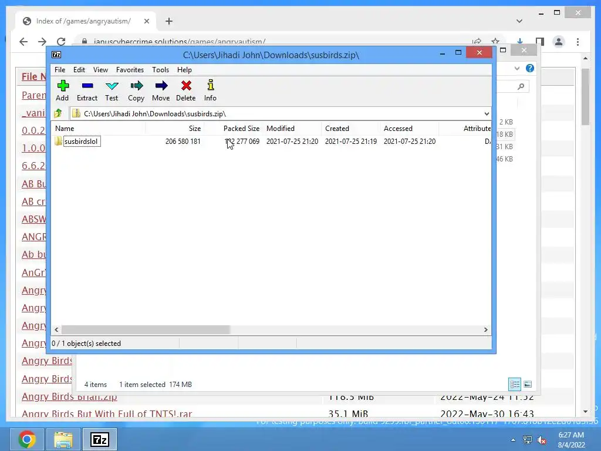Image resolution: width=601 pixels, height=451 pixels.
Task: Close the Index of /games/angryautism/ tab
Action: pyautogui.click(x=146, y=21)
